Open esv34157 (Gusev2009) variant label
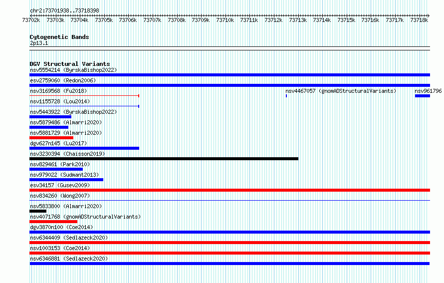444x283 pixels. tap(60, 185)
